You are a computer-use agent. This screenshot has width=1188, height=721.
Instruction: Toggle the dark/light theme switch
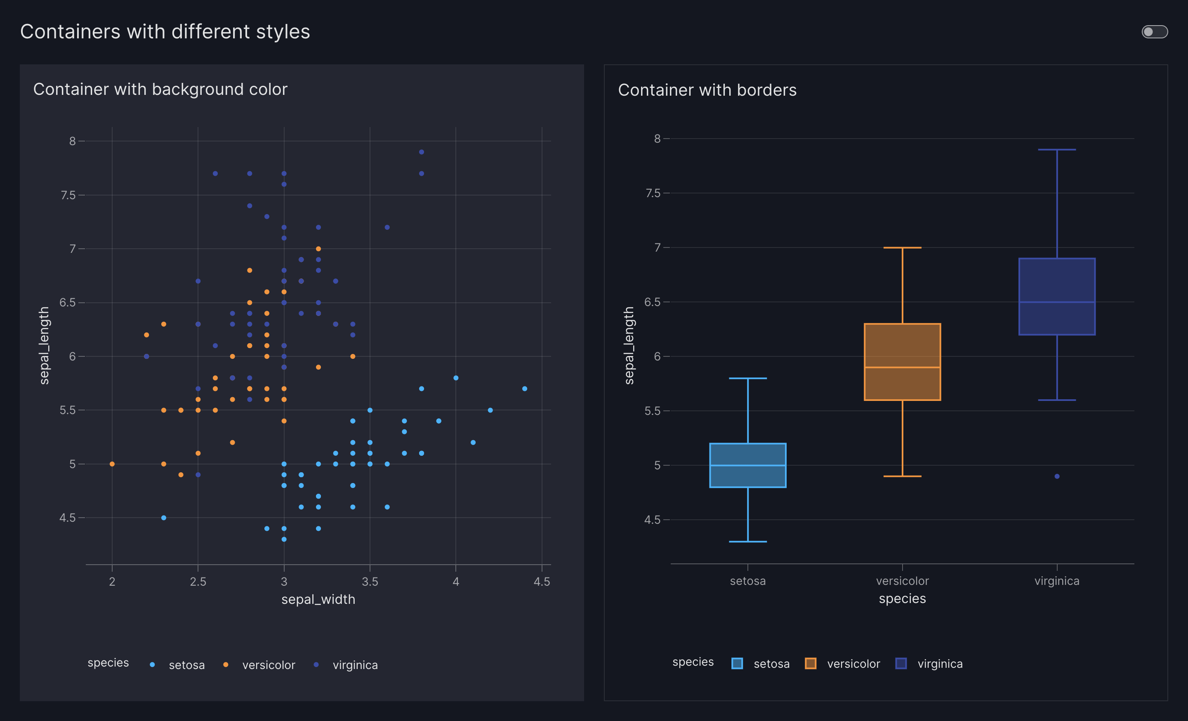(x=1154, y=32)
